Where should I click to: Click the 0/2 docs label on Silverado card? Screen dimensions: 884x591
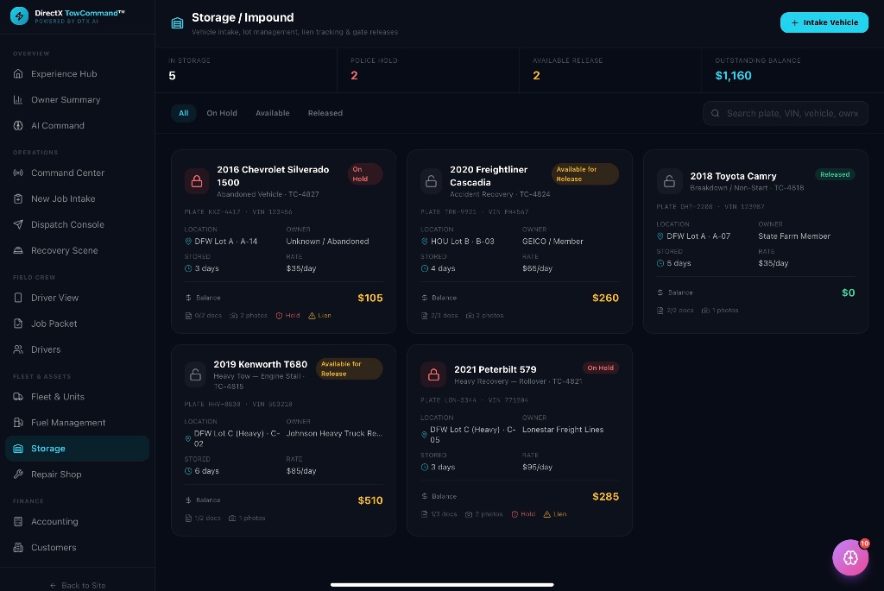(x=204, y=316)
